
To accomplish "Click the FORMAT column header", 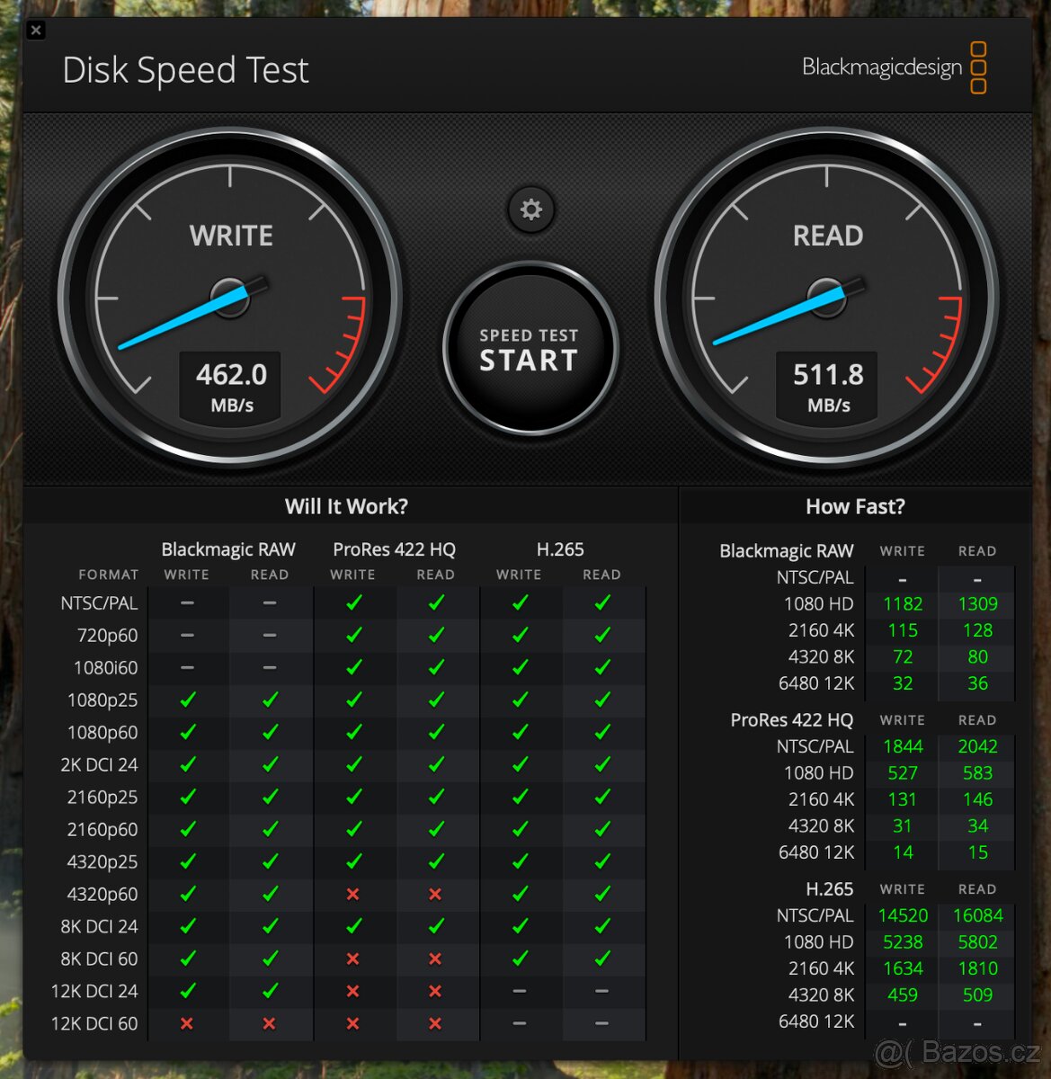I will click(x=109, y=575).
